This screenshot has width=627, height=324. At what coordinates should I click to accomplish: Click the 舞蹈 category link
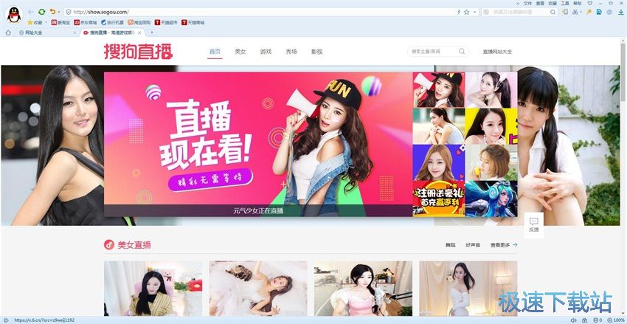450,245
